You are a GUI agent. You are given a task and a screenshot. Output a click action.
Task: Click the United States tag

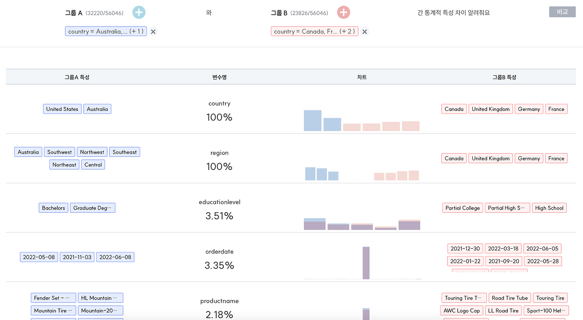tap(62, 109)
